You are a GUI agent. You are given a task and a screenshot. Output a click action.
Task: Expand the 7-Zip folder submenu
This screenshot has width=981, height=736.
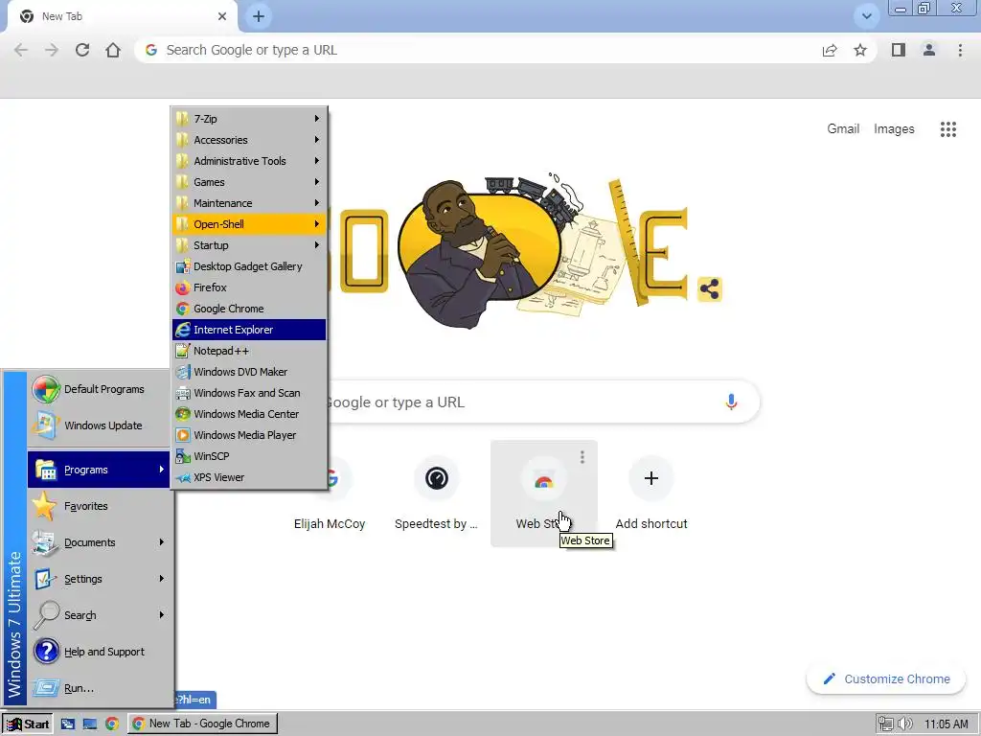[x=249, y=119]
